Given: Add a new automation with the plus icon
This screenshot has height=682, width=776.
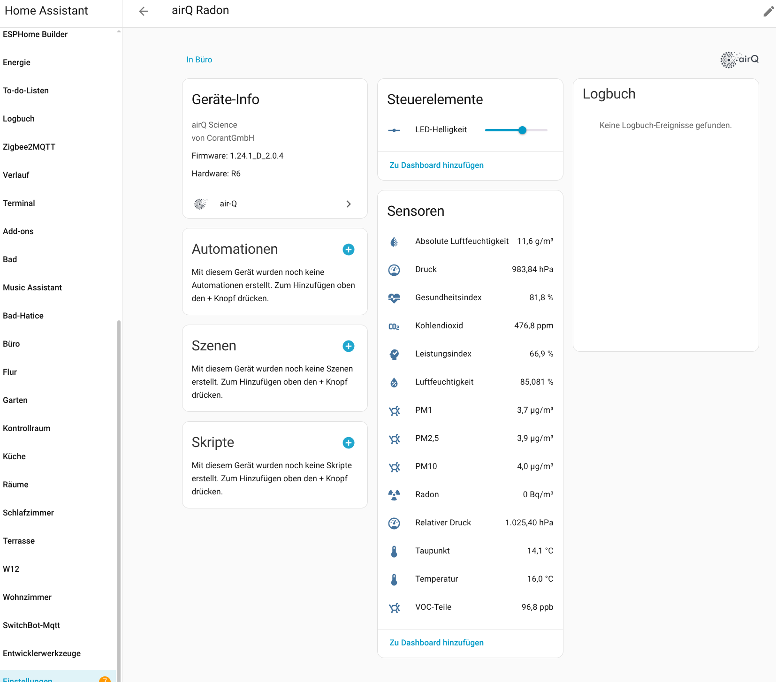Looking at the screenshot, I should pos(348,250).
